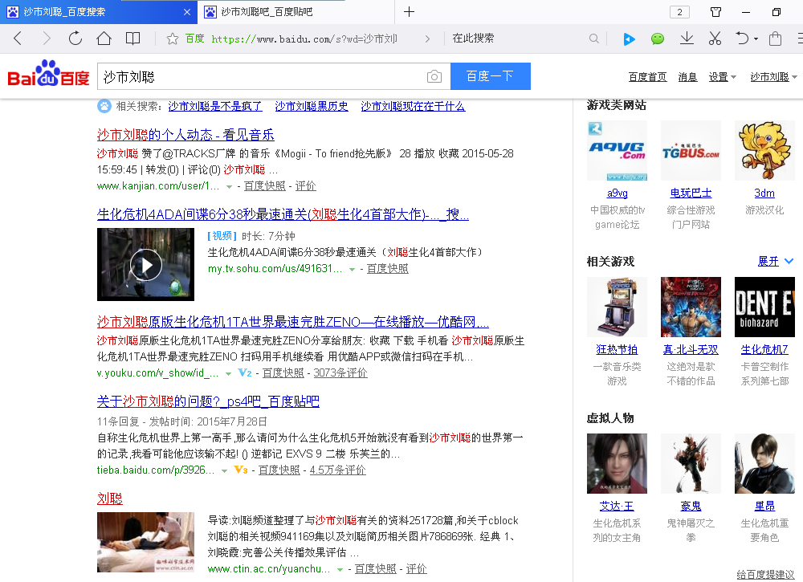The image size is (803, 582).
Task: Click the V2 credibility badge on youku result
Action: pos(245,372)
